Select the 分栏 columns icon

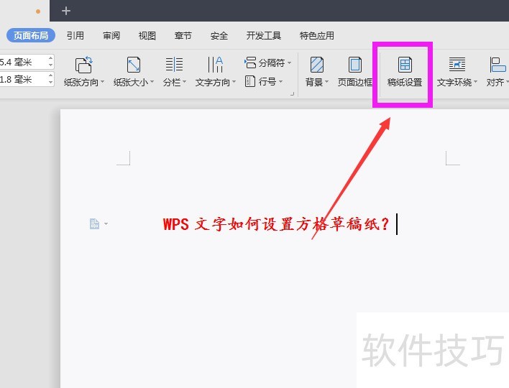click(x=174, y=64)
